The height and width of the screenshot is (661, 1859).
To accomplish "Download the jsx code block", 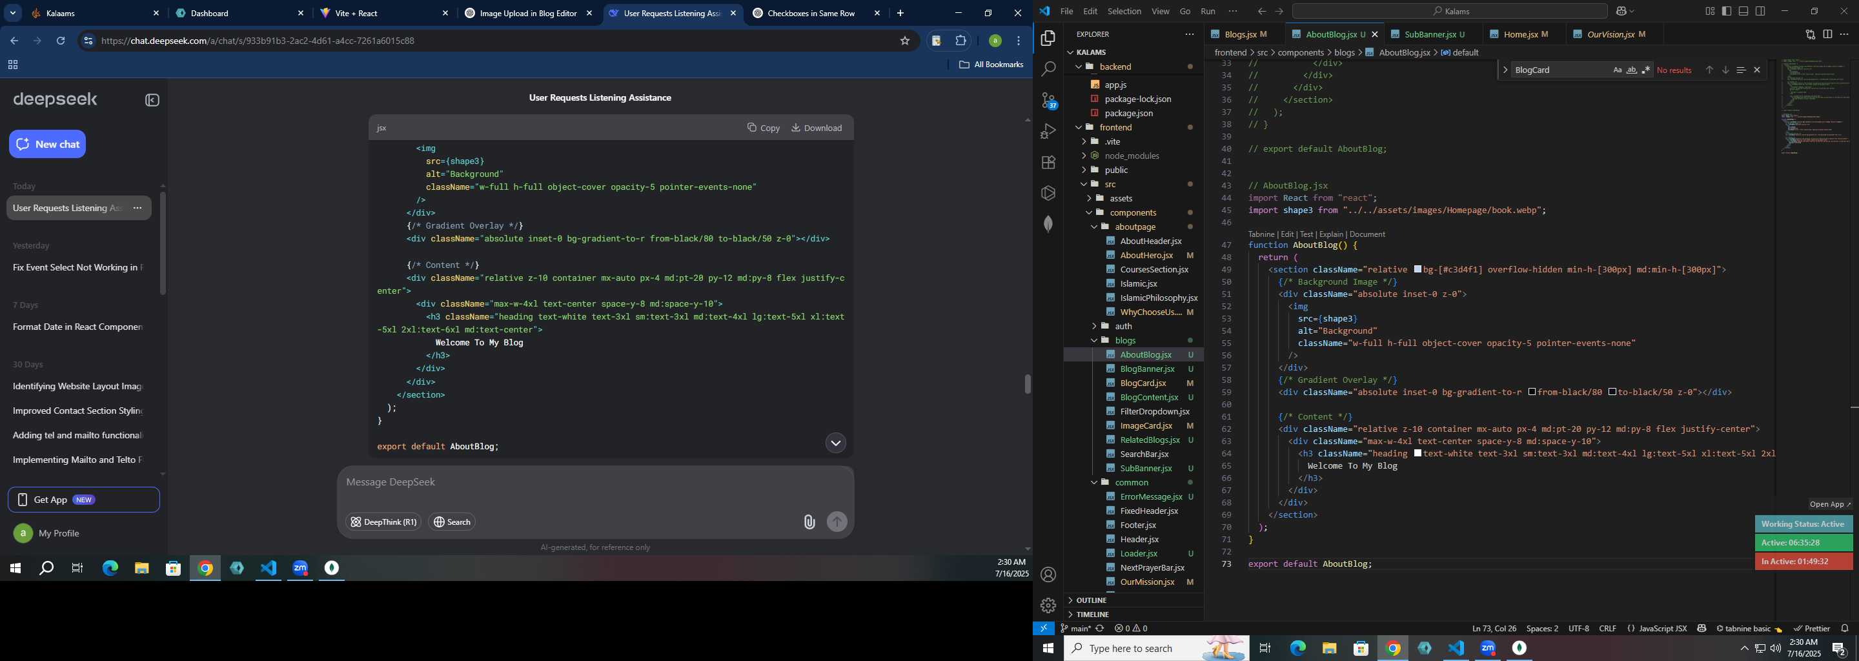I will point(816,128).
